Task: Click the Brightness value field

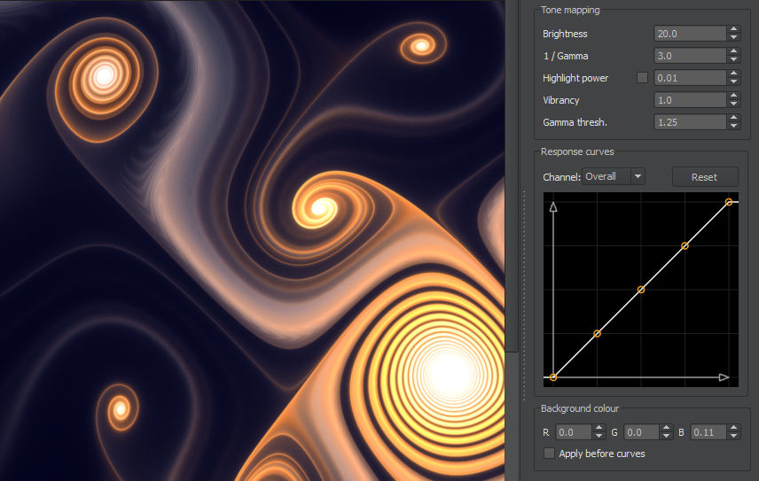Action: 690,34
